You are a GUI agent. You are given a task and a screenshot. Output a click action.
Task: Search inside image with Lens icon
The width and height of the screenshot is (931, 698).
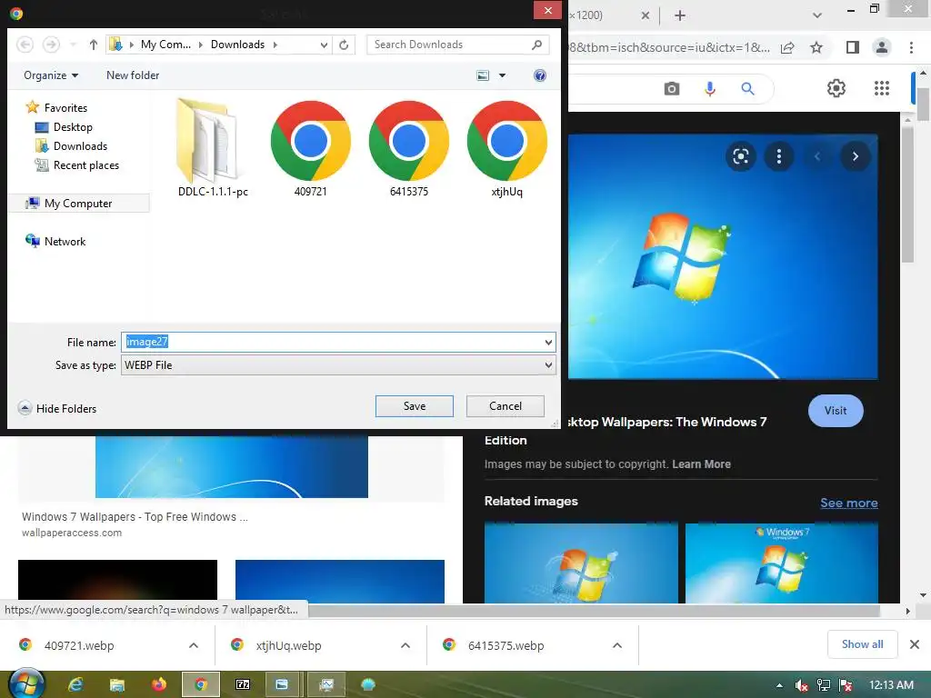click(x=740, y=156)
